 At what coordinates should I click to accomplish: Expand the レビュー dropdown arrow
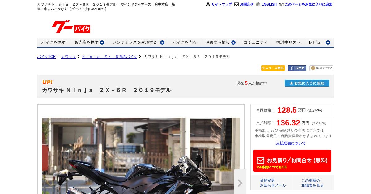coord(328,42)
